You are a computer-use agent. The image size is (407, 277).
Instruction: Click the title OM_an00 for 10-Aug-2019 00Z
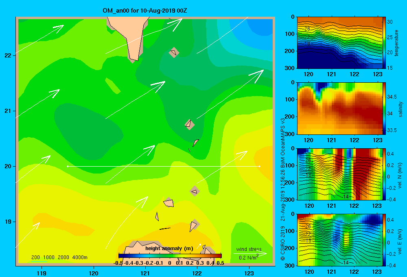click(x=145, y=11)
